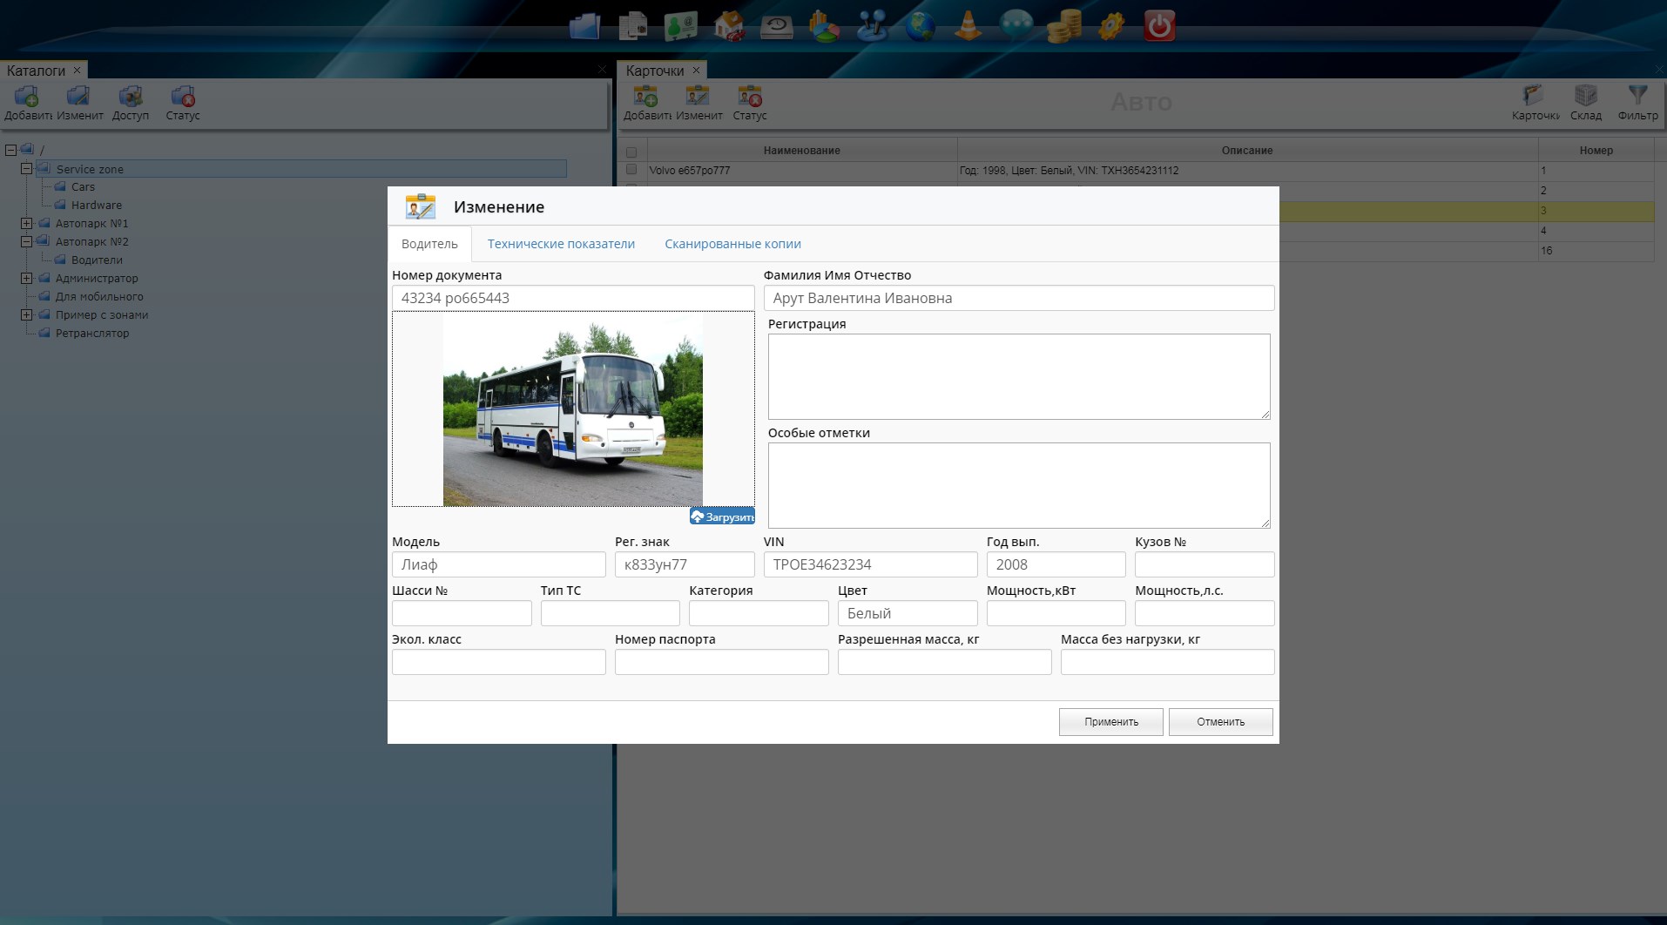Image resolution: width=1667 pixels, height=925 pixels.
Task: Tick the Volvo e657po777 row checkbox
Action: click(x=631, y=170)
